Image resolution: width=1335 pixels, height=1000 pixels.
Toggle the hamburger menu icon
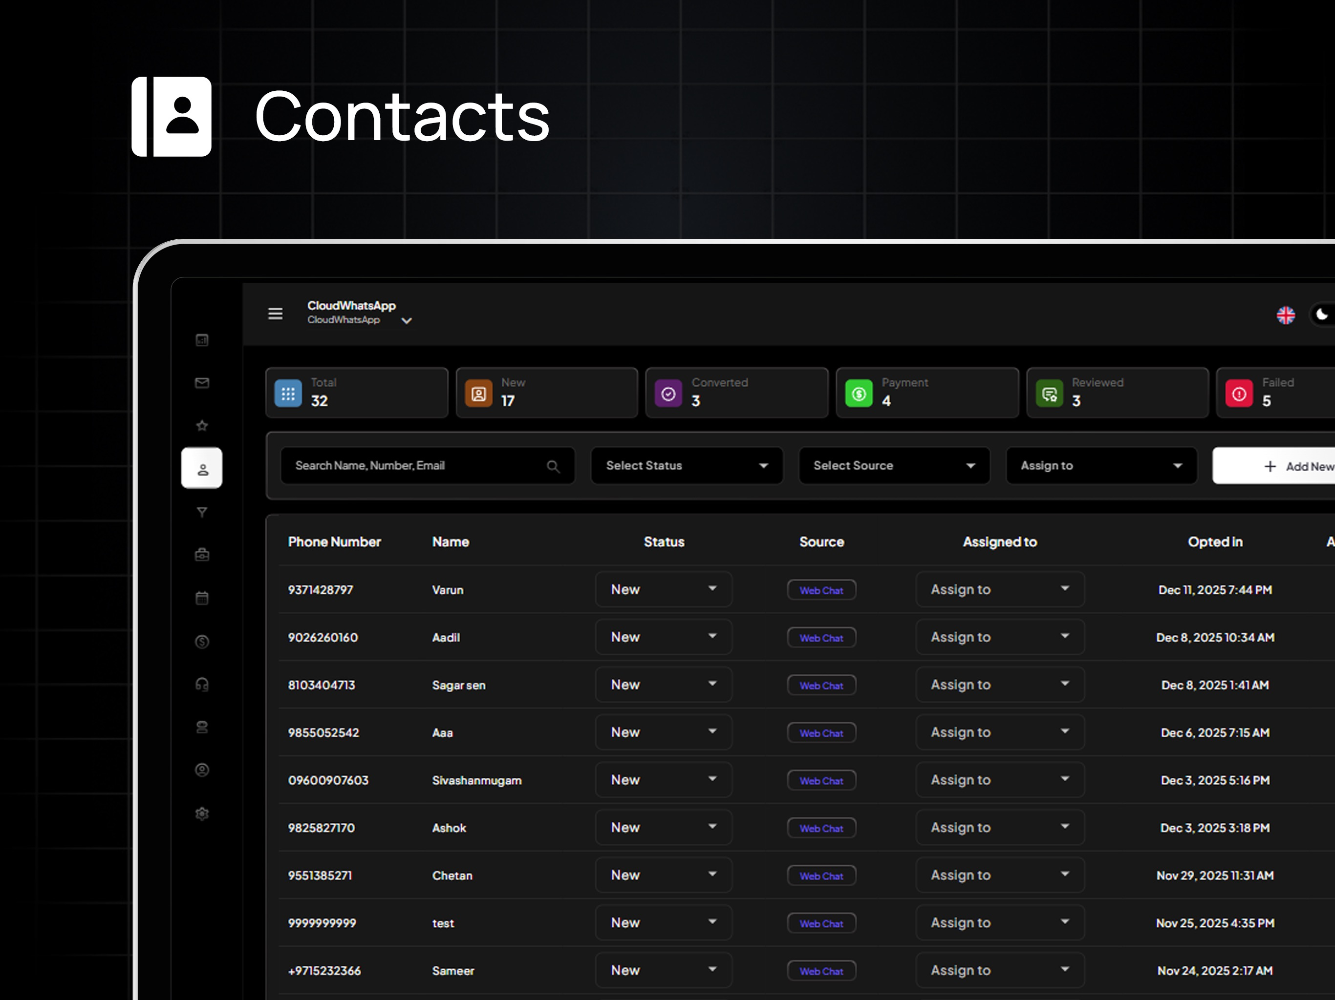pyautogui.click(x=275, y=313)
